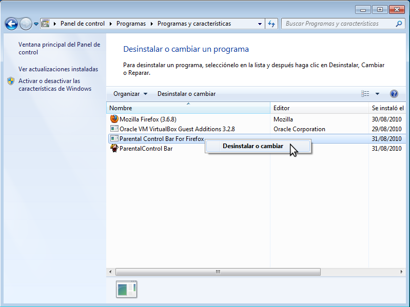Close the Programas y características window
The image size is (410, 307).
[x=397, y=10]
